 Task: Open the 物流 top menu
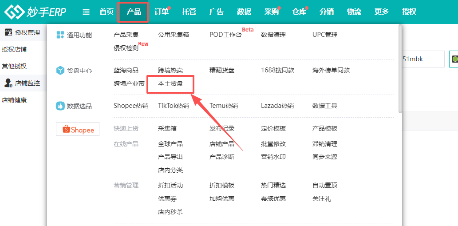(354, 12)
